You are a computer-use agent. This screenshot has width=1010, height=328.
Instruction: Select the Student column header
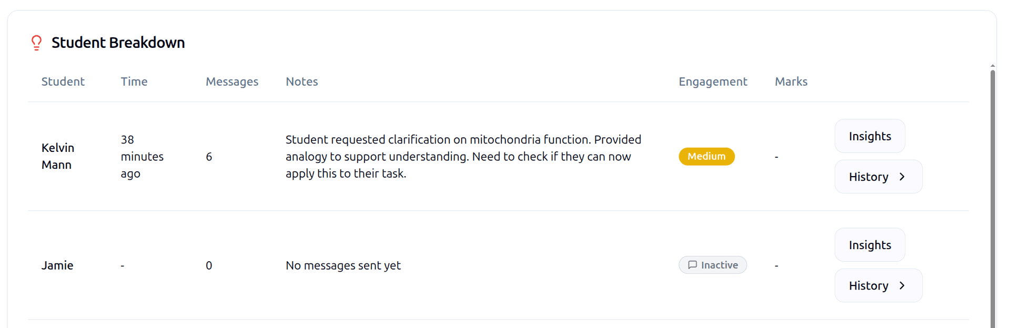[x=63, y=81]
